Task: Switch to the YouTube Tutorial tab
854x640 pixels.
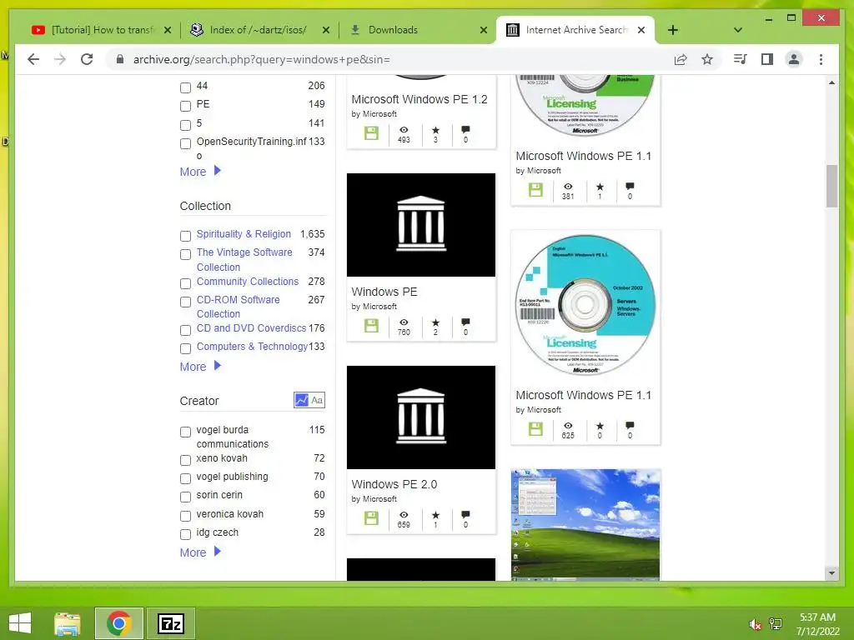Action: 101,30
